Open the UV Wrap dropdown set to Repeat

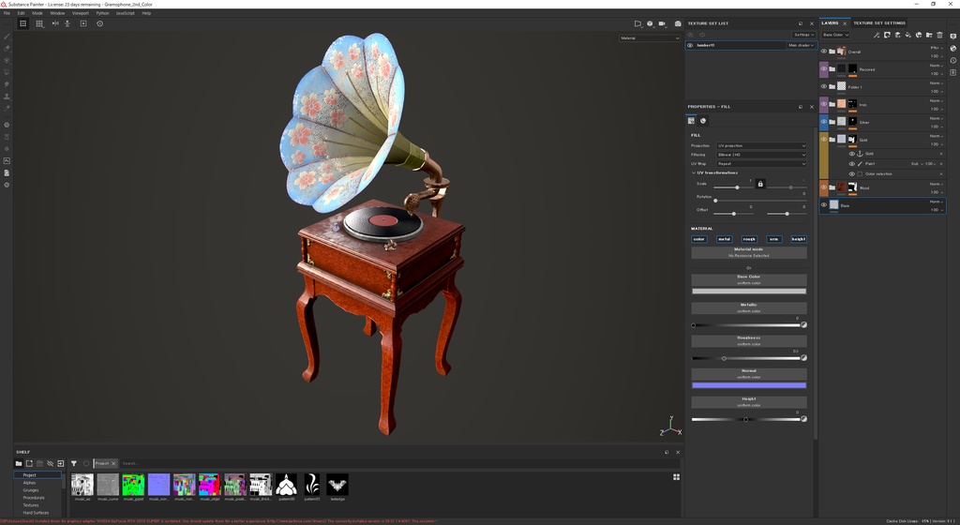[761, 164]
